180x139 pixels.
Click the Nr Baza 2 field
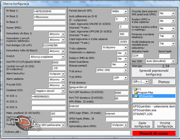click(49, 17)
